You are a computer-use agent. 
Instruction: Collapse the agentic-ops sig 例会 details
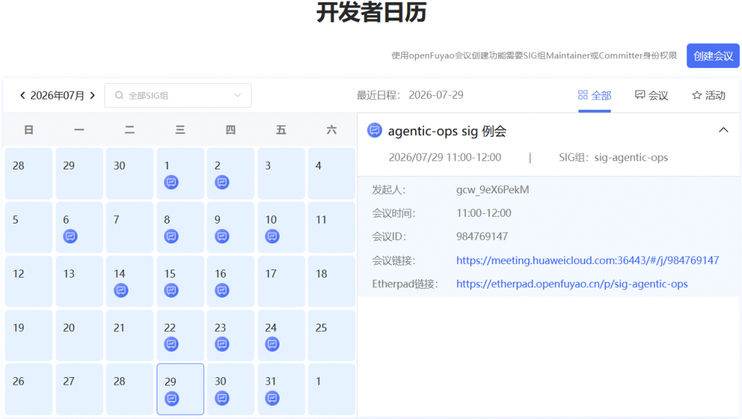[x=723, y=130]
